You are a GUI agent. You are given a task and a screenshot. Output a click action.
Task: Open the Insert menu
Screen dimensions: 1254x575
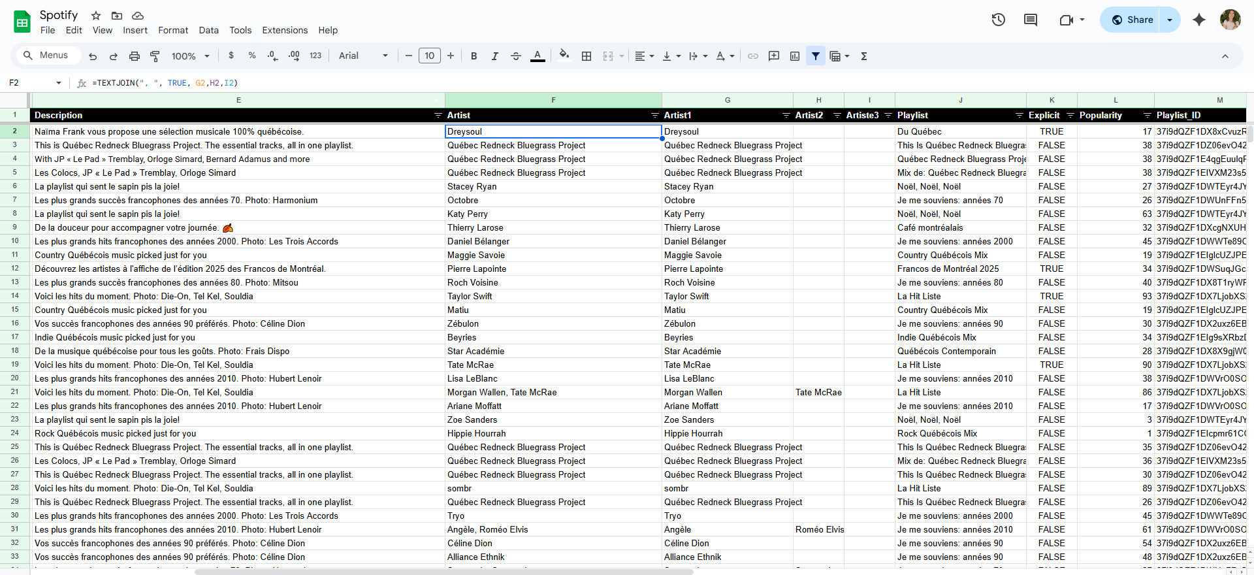click(x=135, y=30)
